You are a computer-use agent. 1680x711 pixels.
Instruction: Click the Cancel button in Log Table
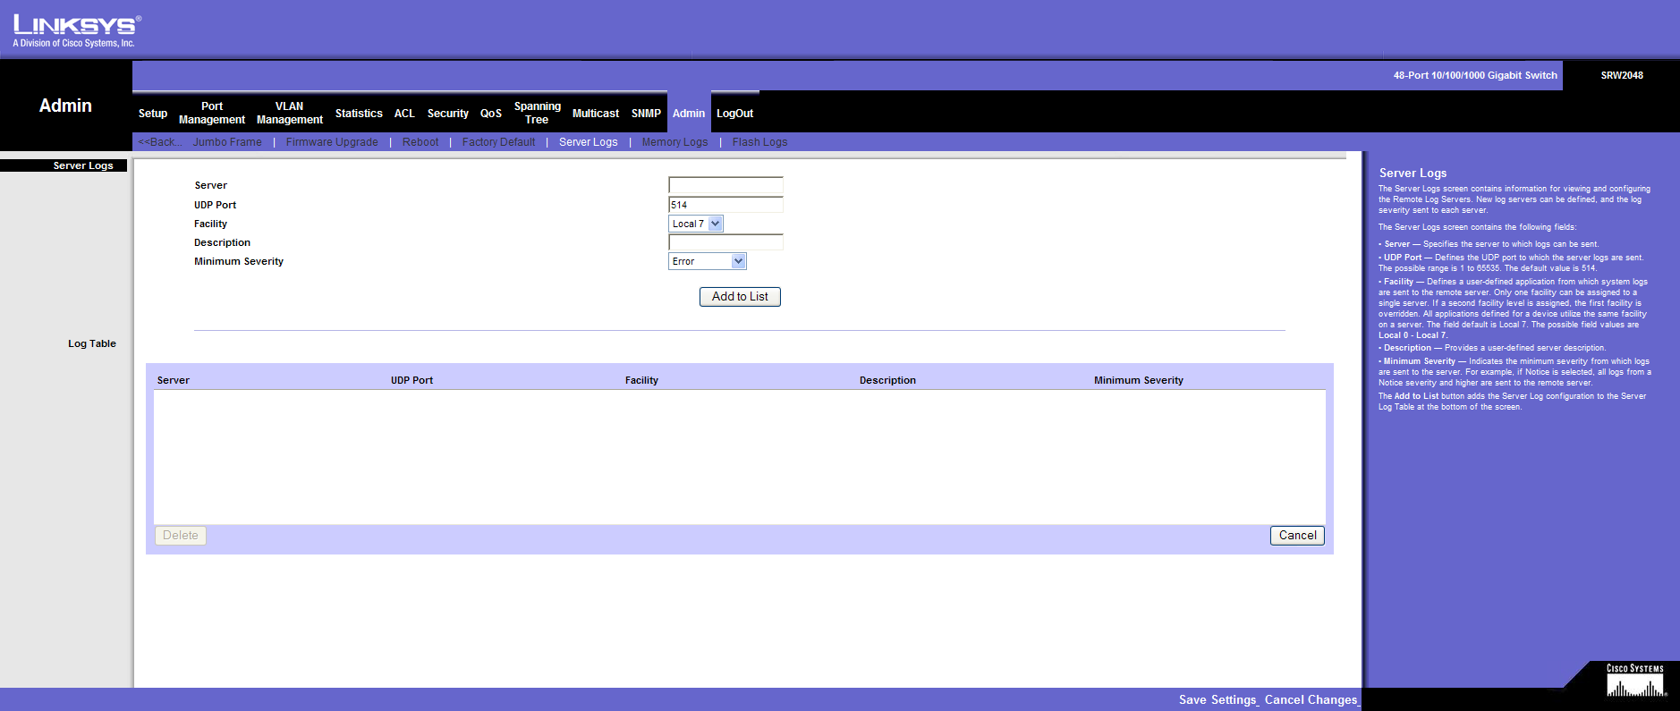pyautogui.click(x=1296, y=536)
